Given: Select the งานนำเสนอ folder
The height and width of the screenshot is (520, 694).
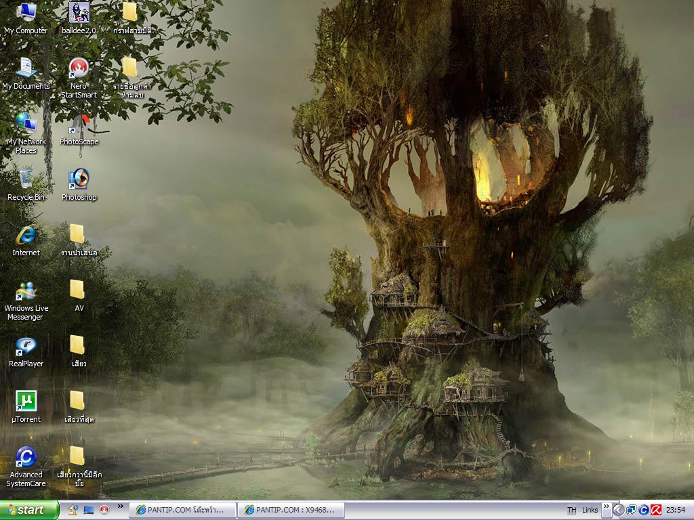Looking at the screenshot, I should tap(79, 241).
